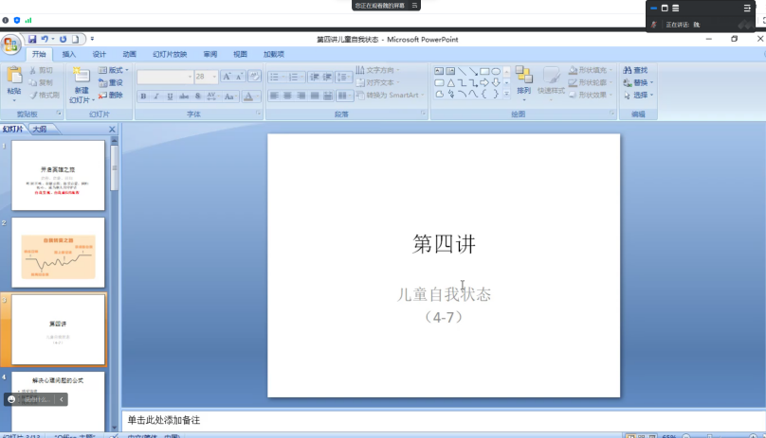The height and width of the screenshot is (438, 766).
Task: Switch to the Insert (插入) ribbon tab
Action: tap(69, 54)
